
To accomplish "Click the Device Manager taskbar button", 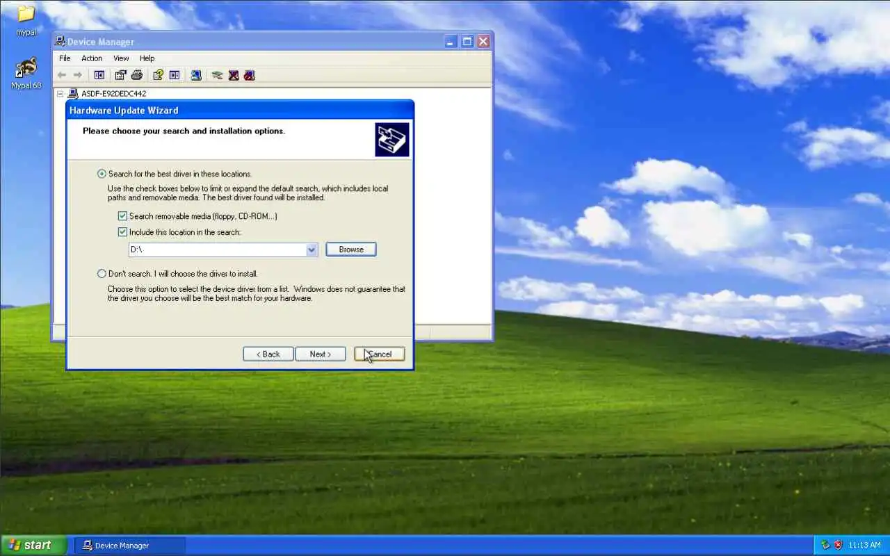I will [x=130, y=546].
